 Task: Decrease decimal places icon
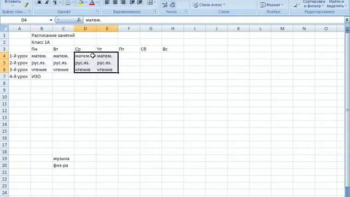[x=173, y=5]
